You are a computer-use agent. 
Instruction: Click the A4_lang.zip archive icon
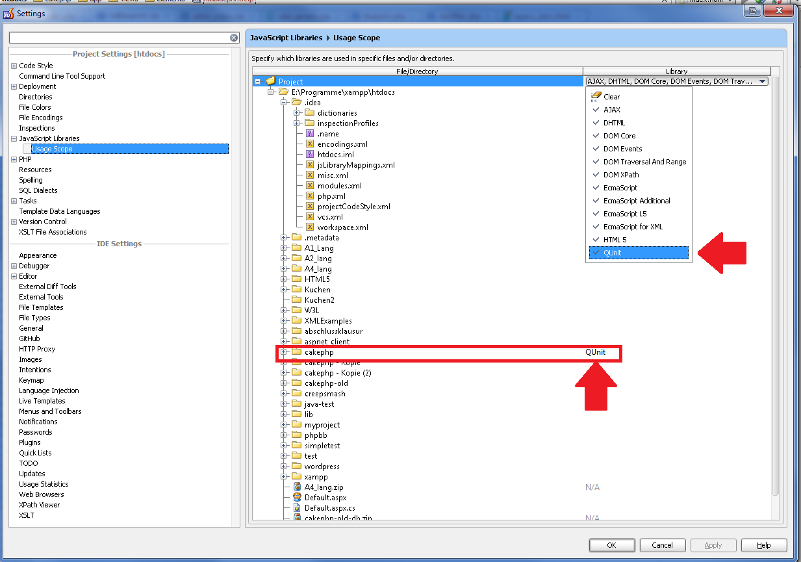297,487
